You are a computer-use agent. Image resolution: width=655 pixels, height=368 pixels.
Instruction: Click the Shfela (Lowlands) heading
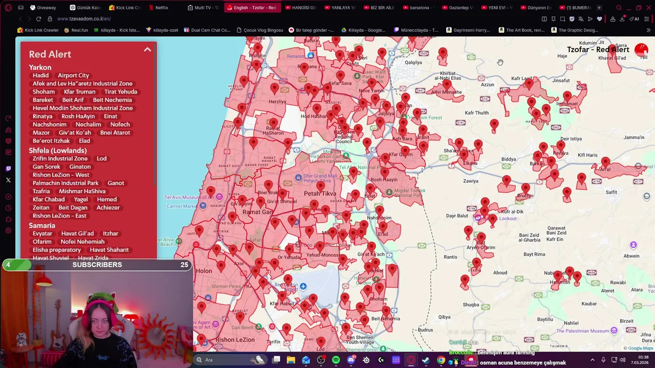pyautogui.click(x=58, y=150)
